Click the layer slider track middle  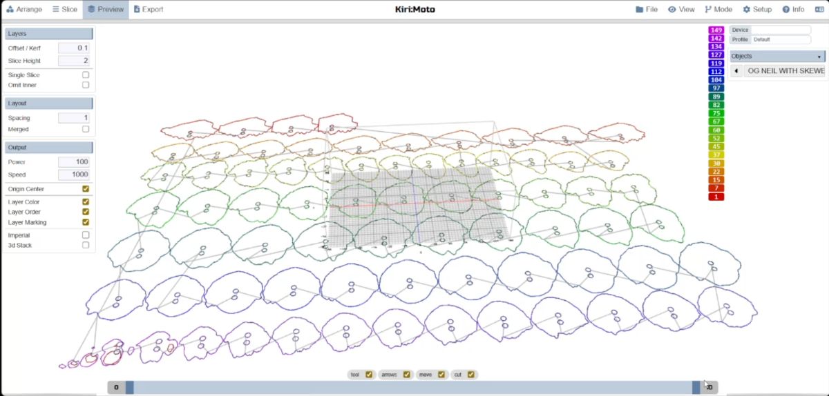tap(412, 388)
